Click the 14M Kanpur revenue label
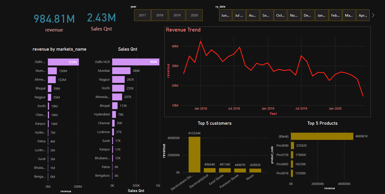Screen dimensions: 385x194 54,124
